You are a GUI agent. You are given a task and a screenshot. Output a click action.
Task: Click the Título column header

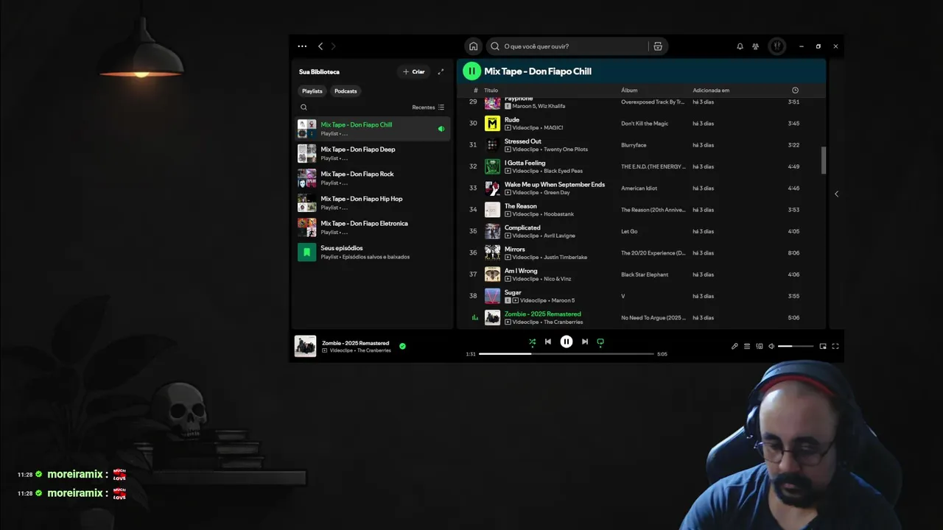pos(491,91)
